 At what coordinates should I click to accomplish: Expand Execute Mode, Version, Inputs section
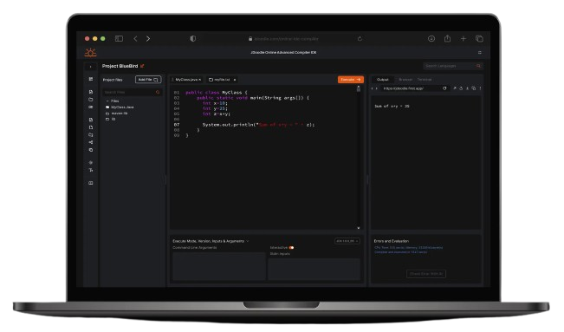211,241
